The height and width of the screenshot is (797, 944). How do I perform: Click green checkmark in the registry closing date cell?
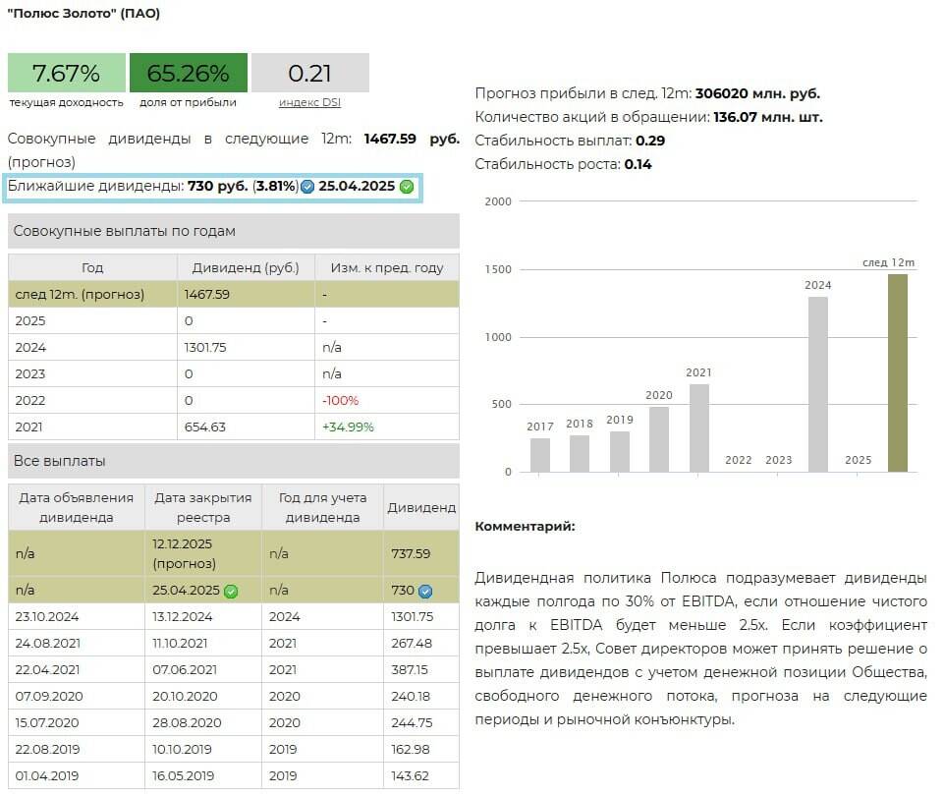[231, 591]
